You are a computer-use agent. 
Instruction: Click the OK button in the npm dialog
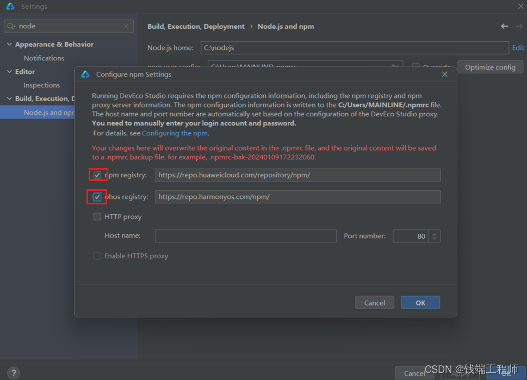pos(420,303)
